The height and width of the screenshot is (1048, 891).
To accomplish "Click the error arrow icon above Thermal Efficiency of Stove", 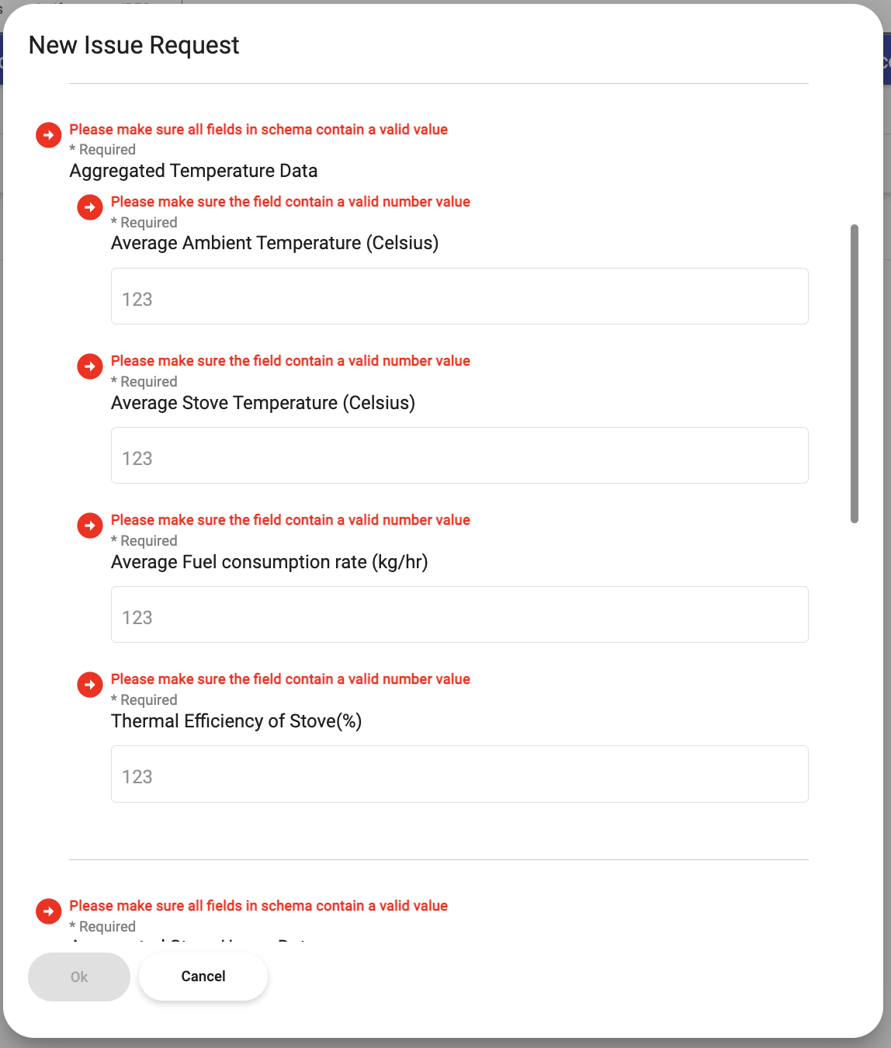I will point(90,685).
